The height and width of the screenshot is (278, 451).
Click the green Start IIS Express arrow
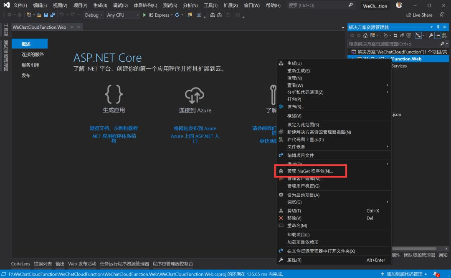click(x=144, y=15)
